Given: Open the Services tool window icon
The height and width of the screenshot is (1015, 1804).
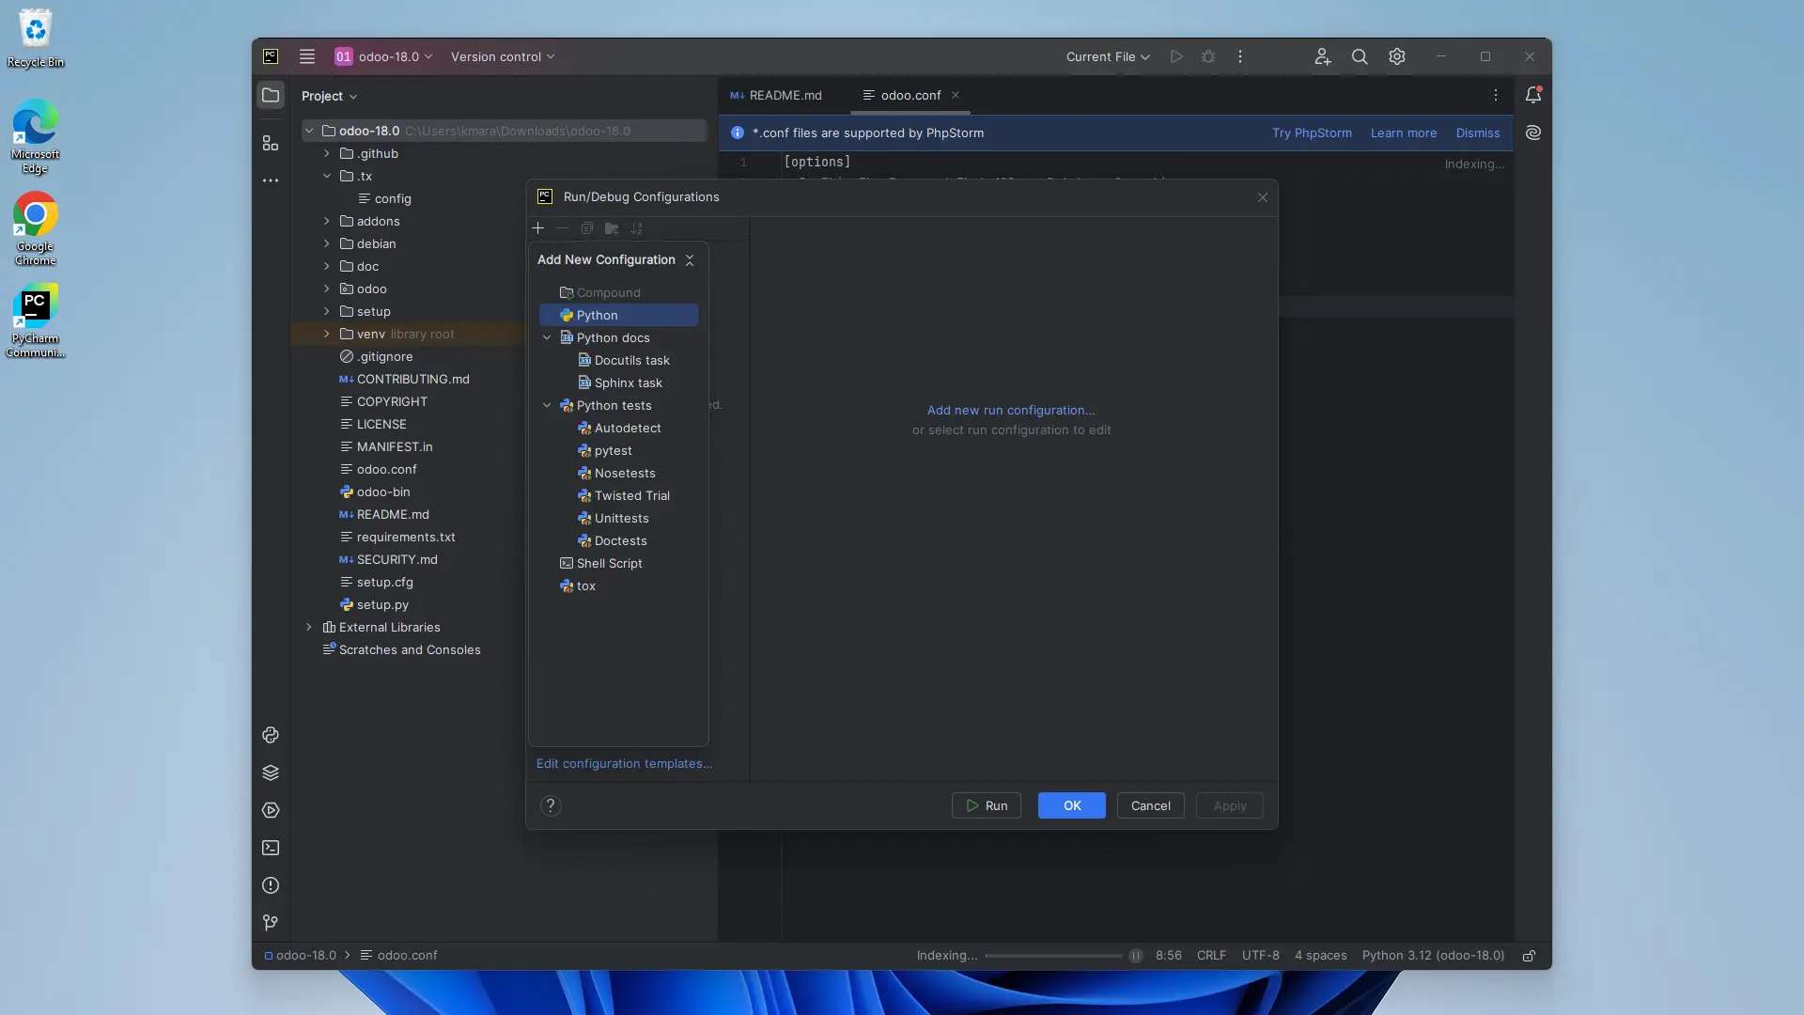Looking at the screenshot, I should click(x=271, y=810).
